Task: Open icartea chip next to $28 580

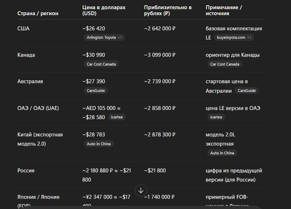Action: point(117,117)
